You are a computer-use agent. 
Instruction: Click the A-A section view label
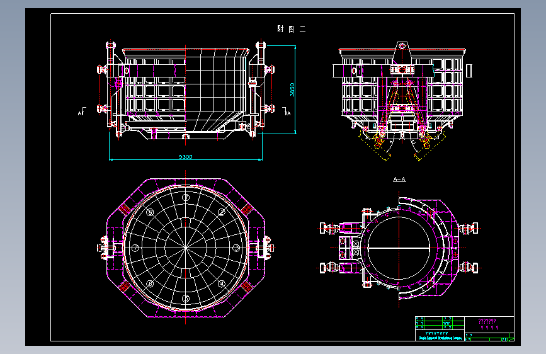399,179
